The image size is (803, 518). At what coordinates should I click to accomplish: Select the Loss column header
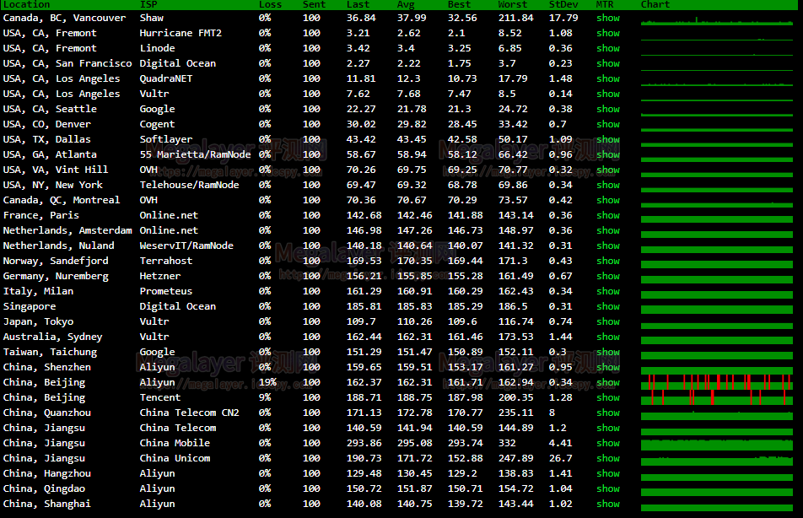[271, 4]
